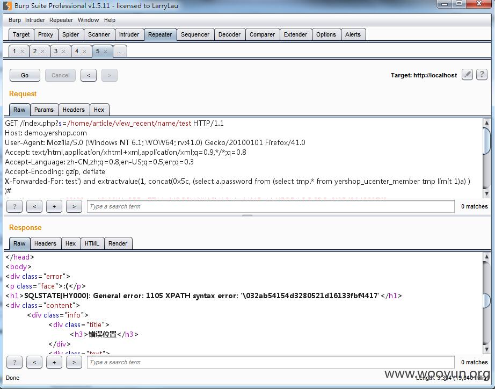Select Repeater sub-tab 1

(x=14, y=51)
